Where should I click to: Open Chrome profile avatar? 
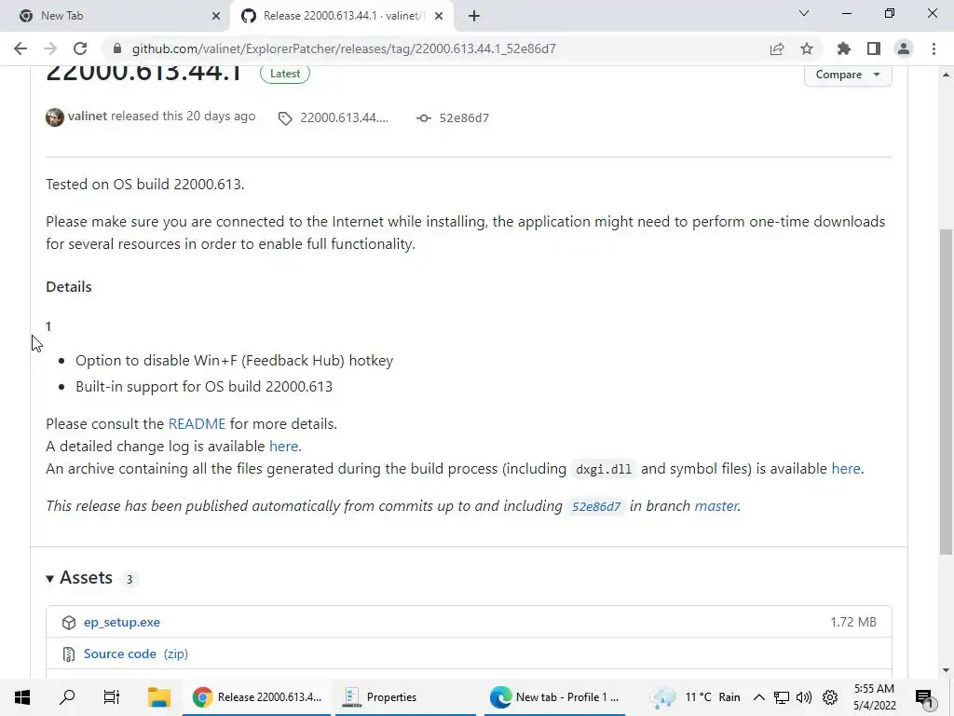[x=904, y=48]
